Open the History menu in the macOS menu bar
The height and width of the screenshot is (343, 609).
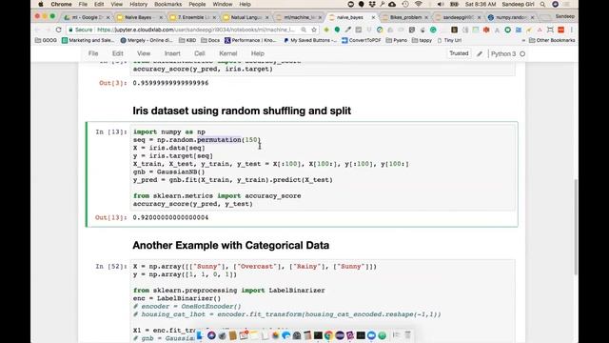tap(138, 4)
